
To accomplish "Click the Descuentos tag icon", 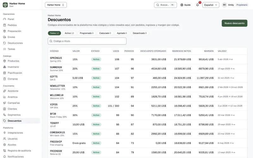I will click(4, 121).
